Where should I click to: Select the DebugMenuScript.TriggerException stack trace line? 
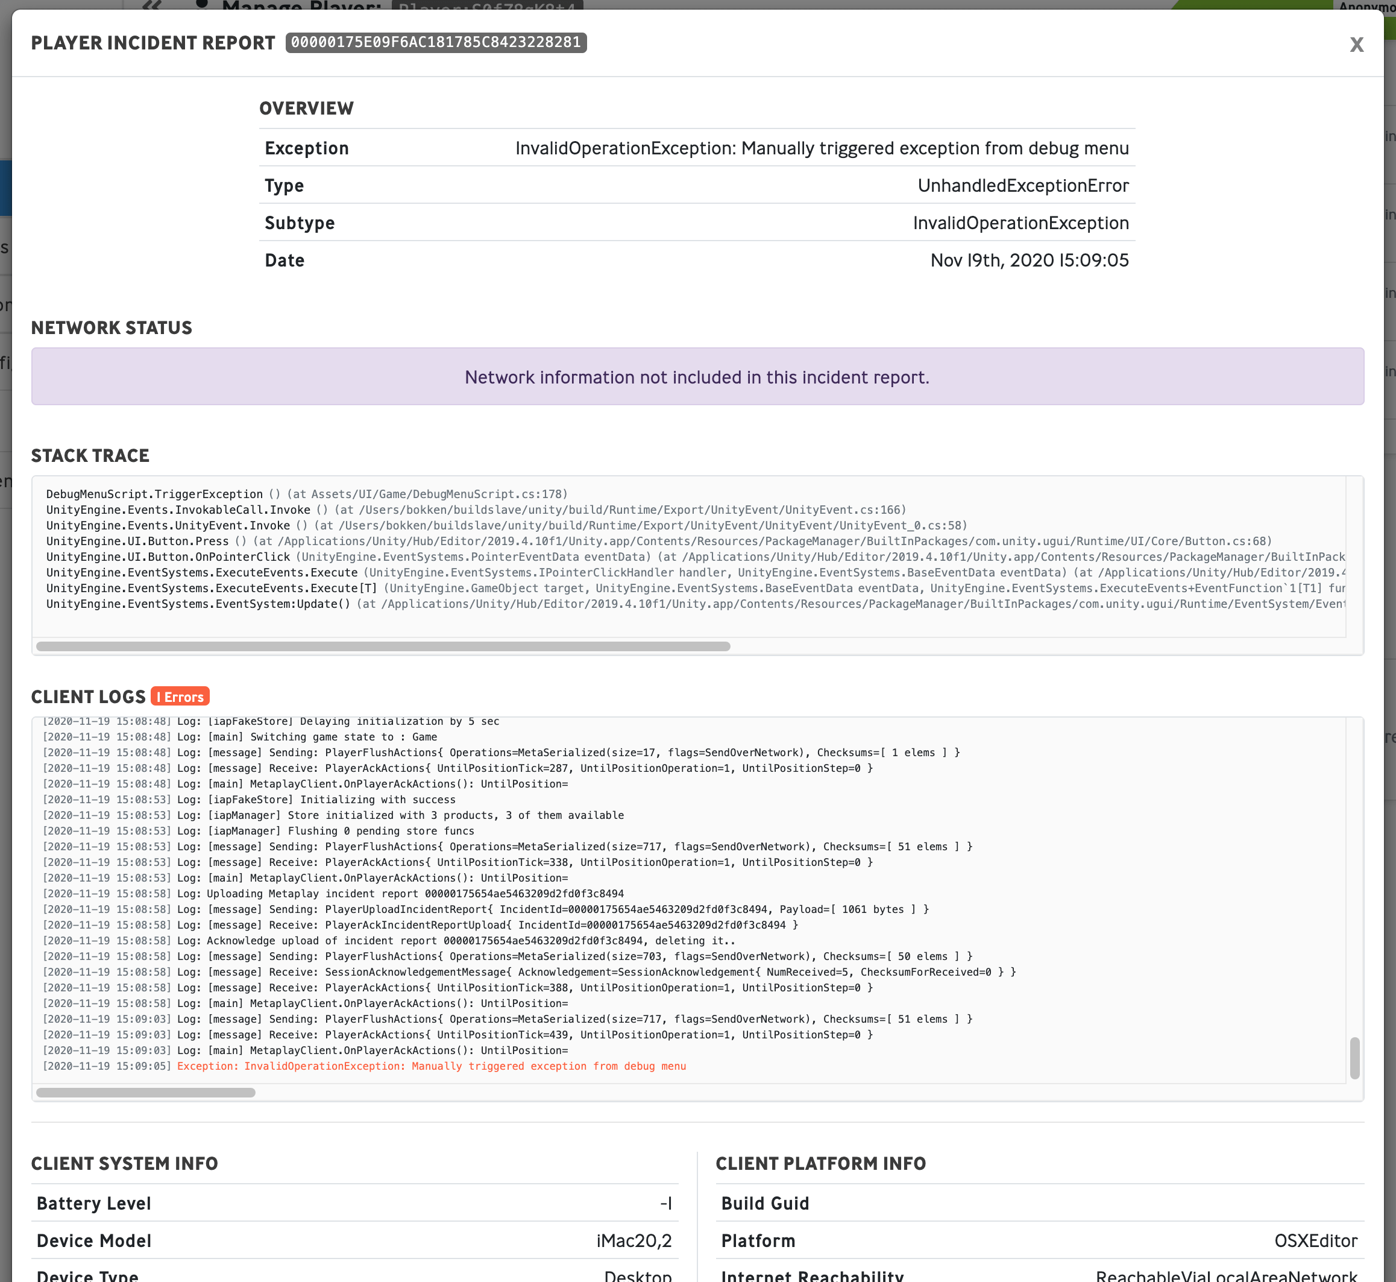305,494
